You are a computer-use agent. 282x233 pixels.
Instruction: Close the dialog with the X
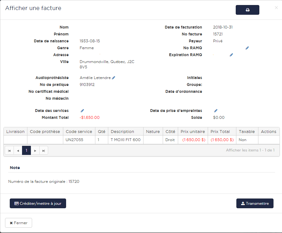coord(276,8)
